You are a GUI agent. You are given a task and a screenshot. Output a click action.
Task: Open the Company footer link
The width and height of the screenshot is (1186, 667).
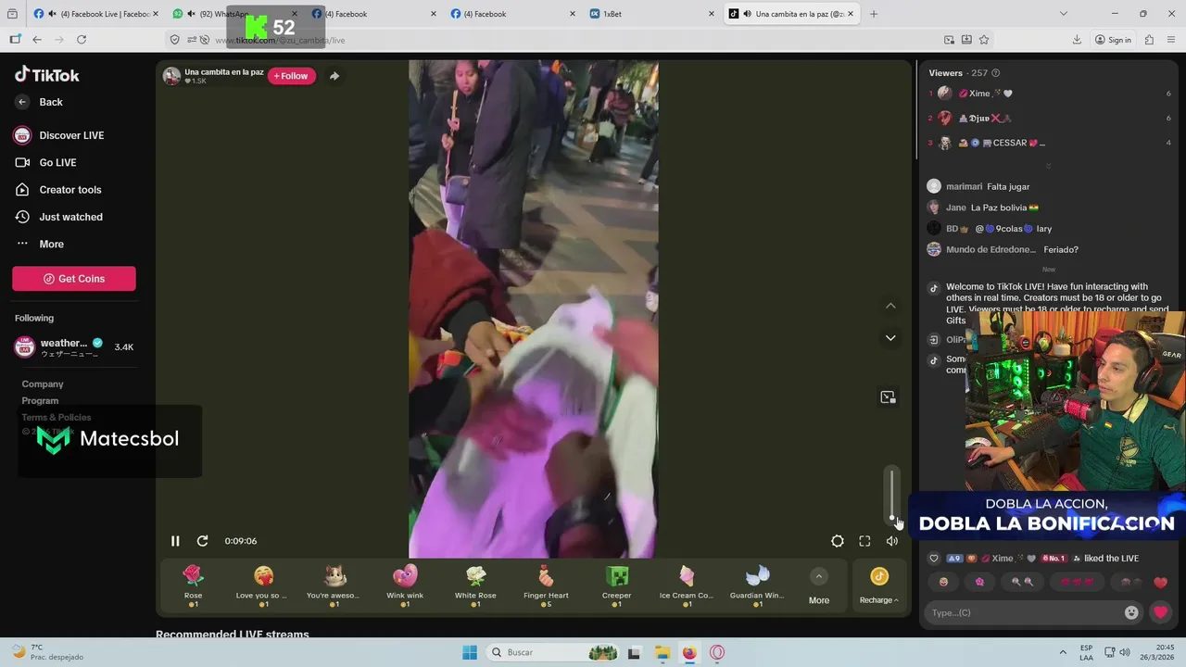[x=43, y=384]
